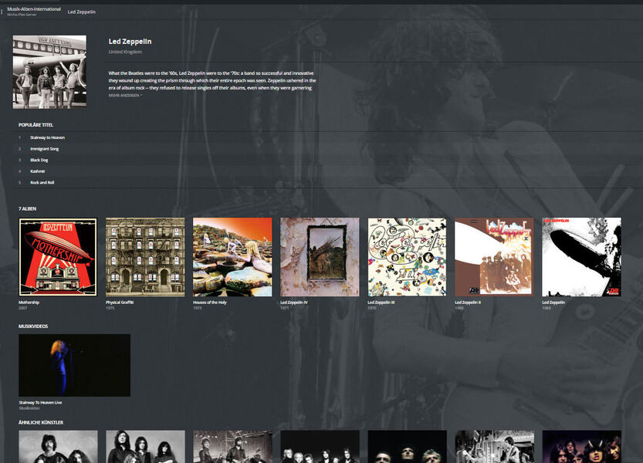Click the MUSIKVIDEOS section heading
This screenshot has width=643, height=463.
point(33,326)
